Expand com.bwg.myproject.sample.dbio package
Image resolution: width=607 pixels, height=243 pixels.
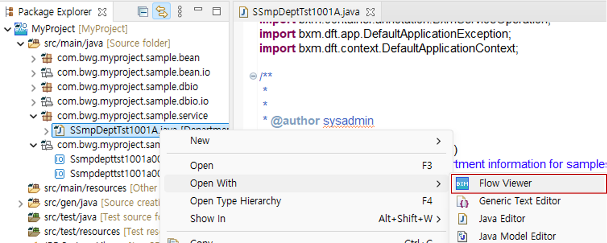[x=33, y=88]
